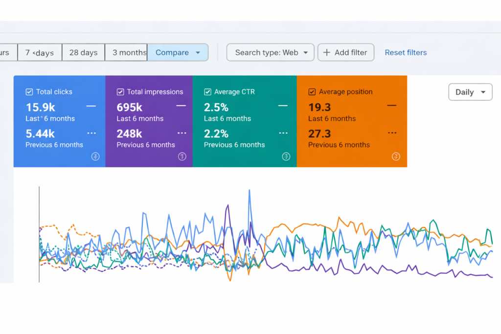501x334 pixels.
Task: Click the help icon on Total impressions card
Action: [x=182, y=156]
